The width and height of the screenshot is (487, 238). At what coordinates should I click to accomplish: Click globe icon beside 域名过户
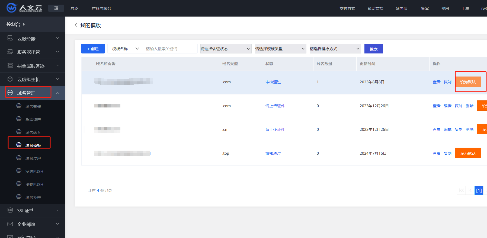[x=19, y=158]
